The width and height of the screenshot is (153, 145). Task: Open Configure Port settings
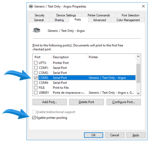(x=123, y=102)
